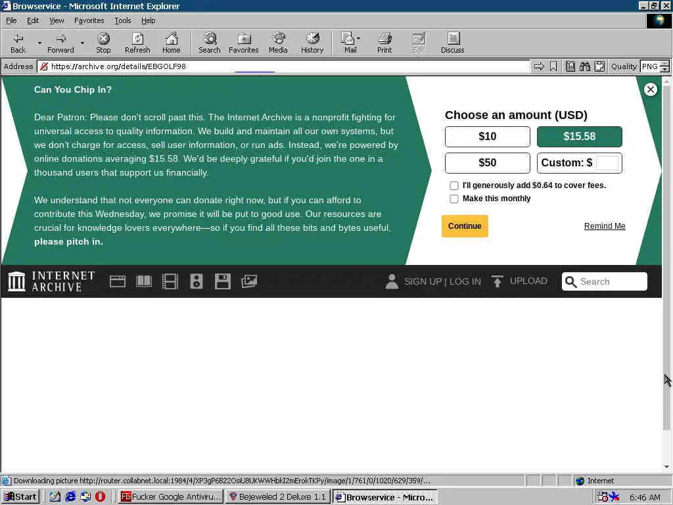Open the Texts book icon in nav bar
Screen dimensions: 673x505
click(144, 281)
